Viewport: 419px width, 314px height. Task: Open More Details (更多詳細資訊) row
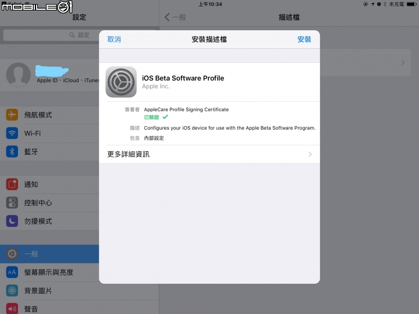[210, 154]
